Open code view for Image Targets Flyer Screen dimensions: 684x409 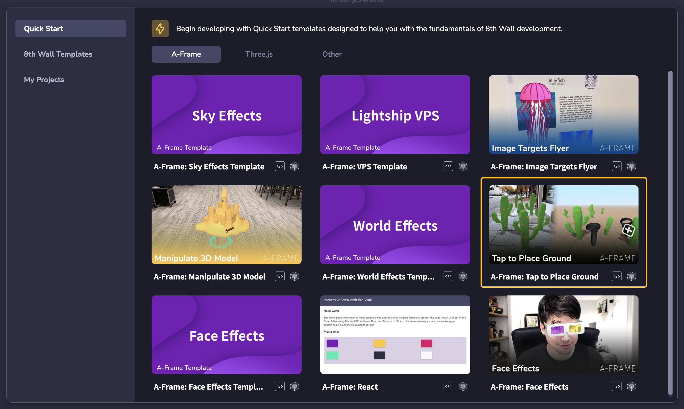click(617, 166)
